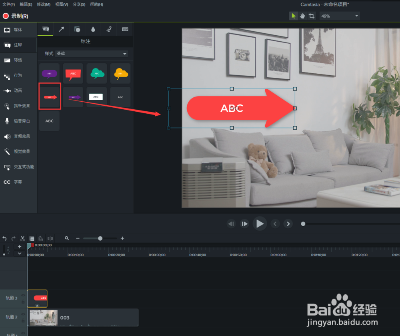Select the shape annotation category
Viewport: 400px width, 336px height.
(77, 29)
